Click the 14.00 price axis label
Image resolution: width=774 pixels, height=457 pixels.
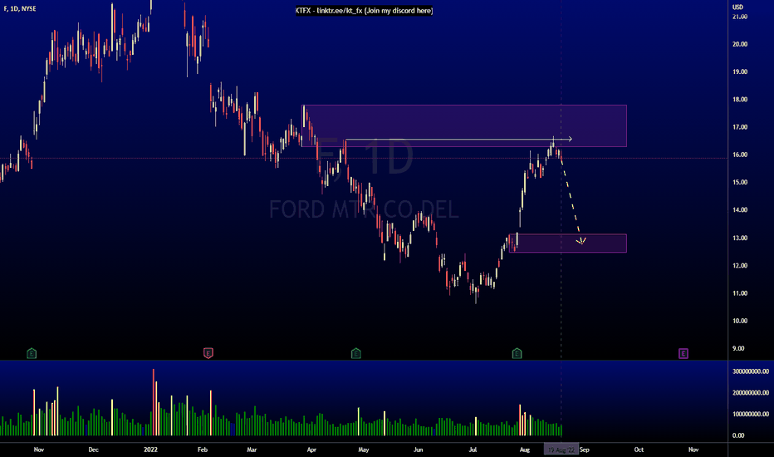[740, 210]
